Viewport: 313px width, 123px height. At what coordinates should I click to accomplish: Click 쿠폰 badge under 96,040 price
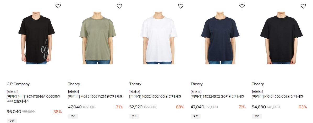[x=12, y=121]
